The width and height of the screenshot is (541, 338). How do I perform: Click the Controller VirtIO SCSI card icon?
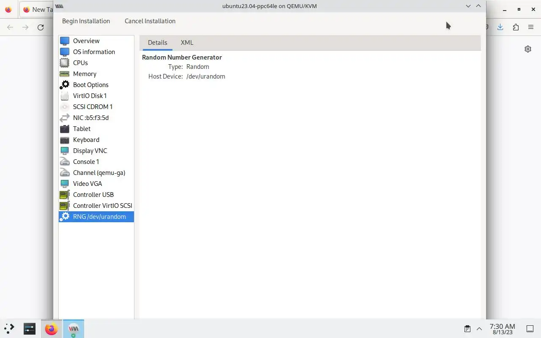64,206
